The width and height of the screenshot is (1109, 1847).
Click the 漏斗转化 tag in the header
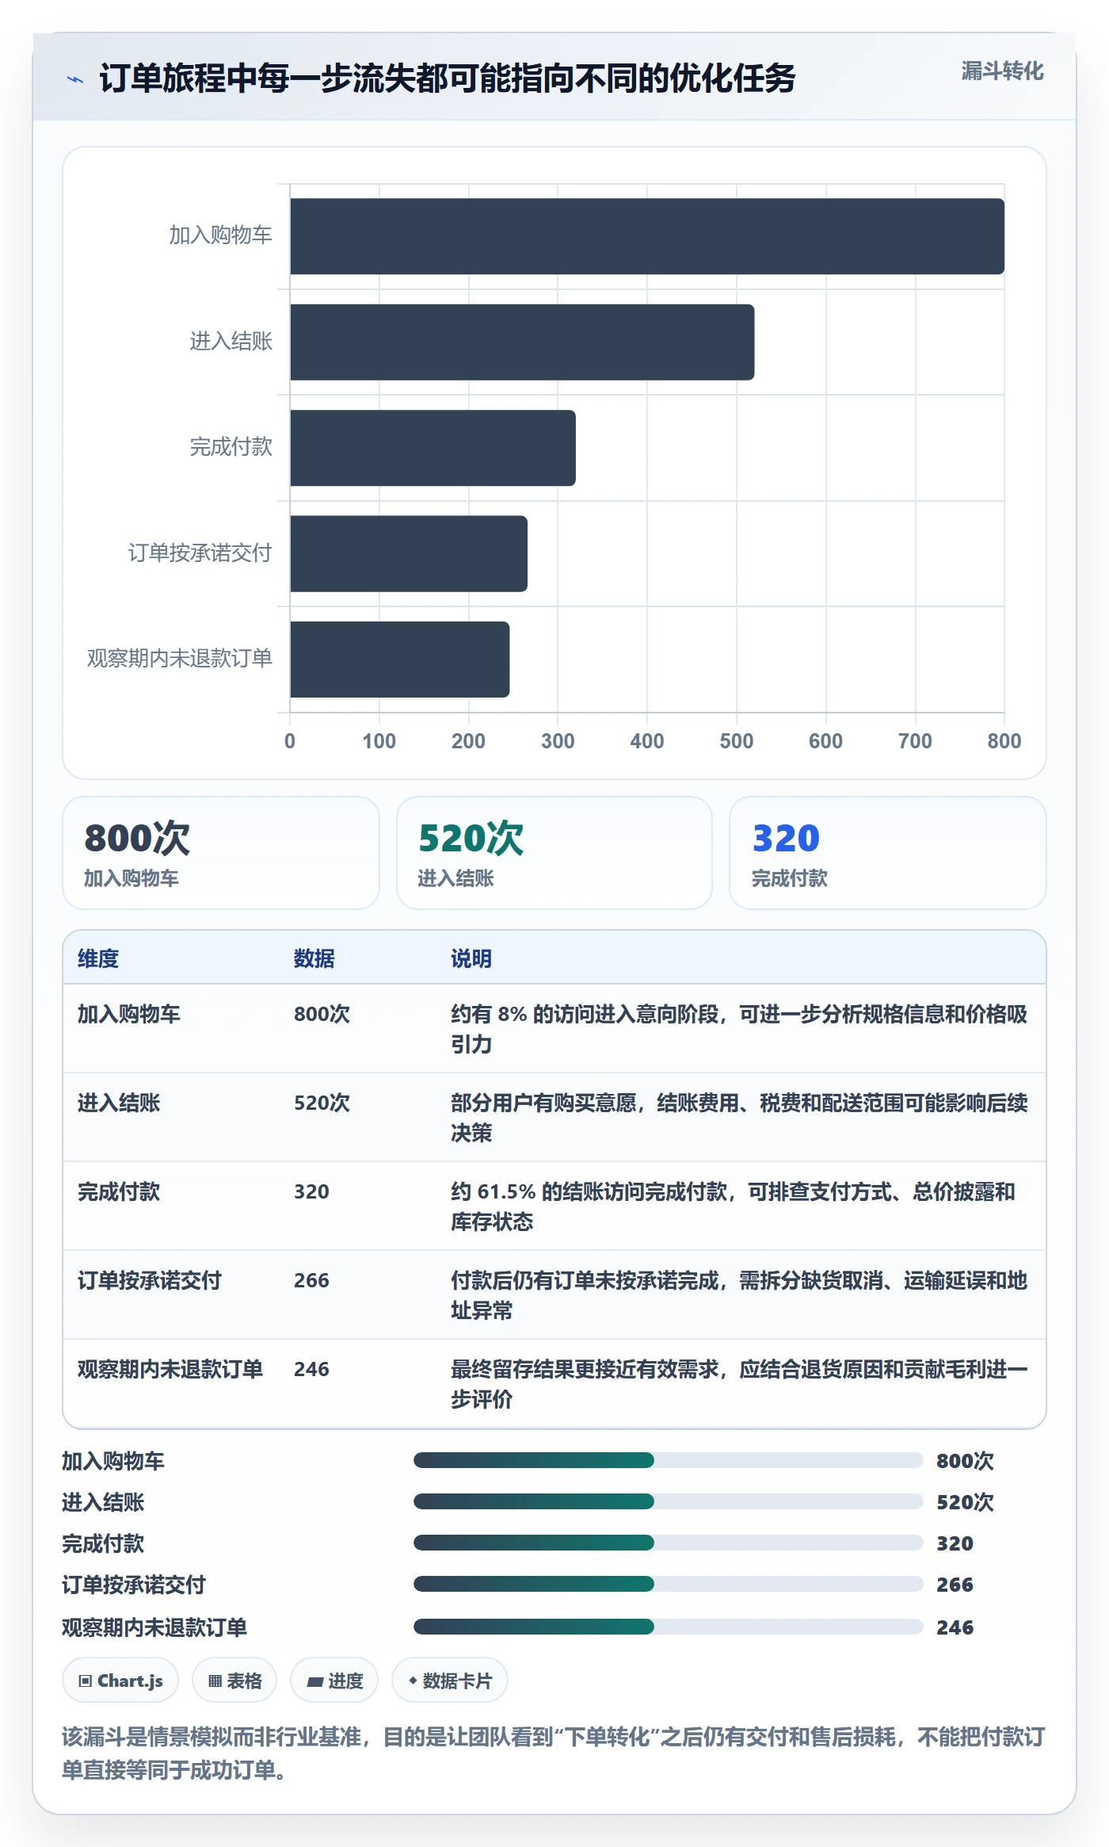pyautogui.click(x=1002, y=71)
